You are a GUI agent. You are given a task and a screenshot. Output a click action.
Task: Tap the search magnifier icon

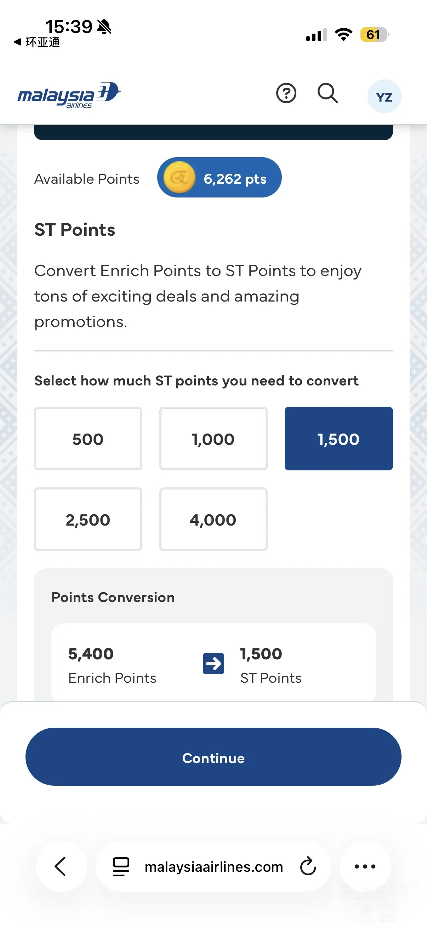[328, 93]
